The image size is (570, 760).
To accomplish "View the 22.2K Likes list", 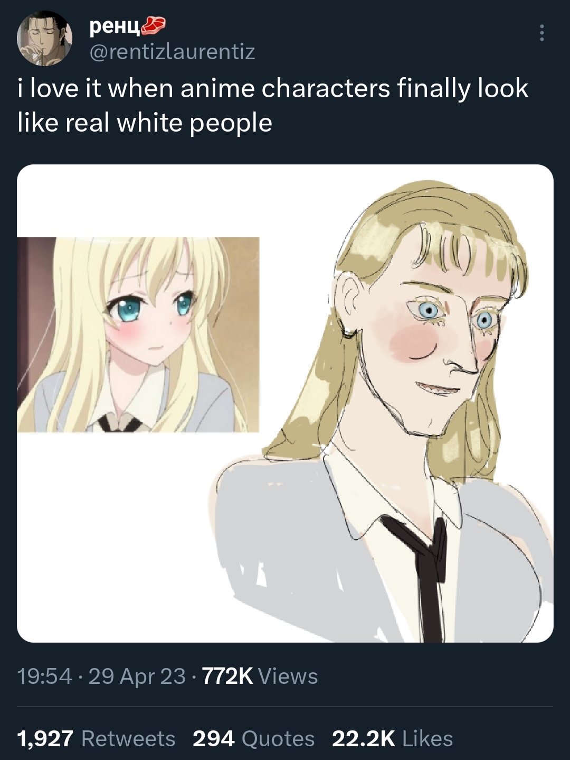I will pos(392,738).
